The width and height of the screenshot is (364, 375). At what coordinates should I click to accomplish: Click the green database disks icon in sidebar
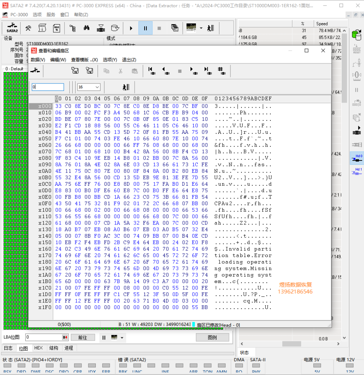[x=357, y=35]
